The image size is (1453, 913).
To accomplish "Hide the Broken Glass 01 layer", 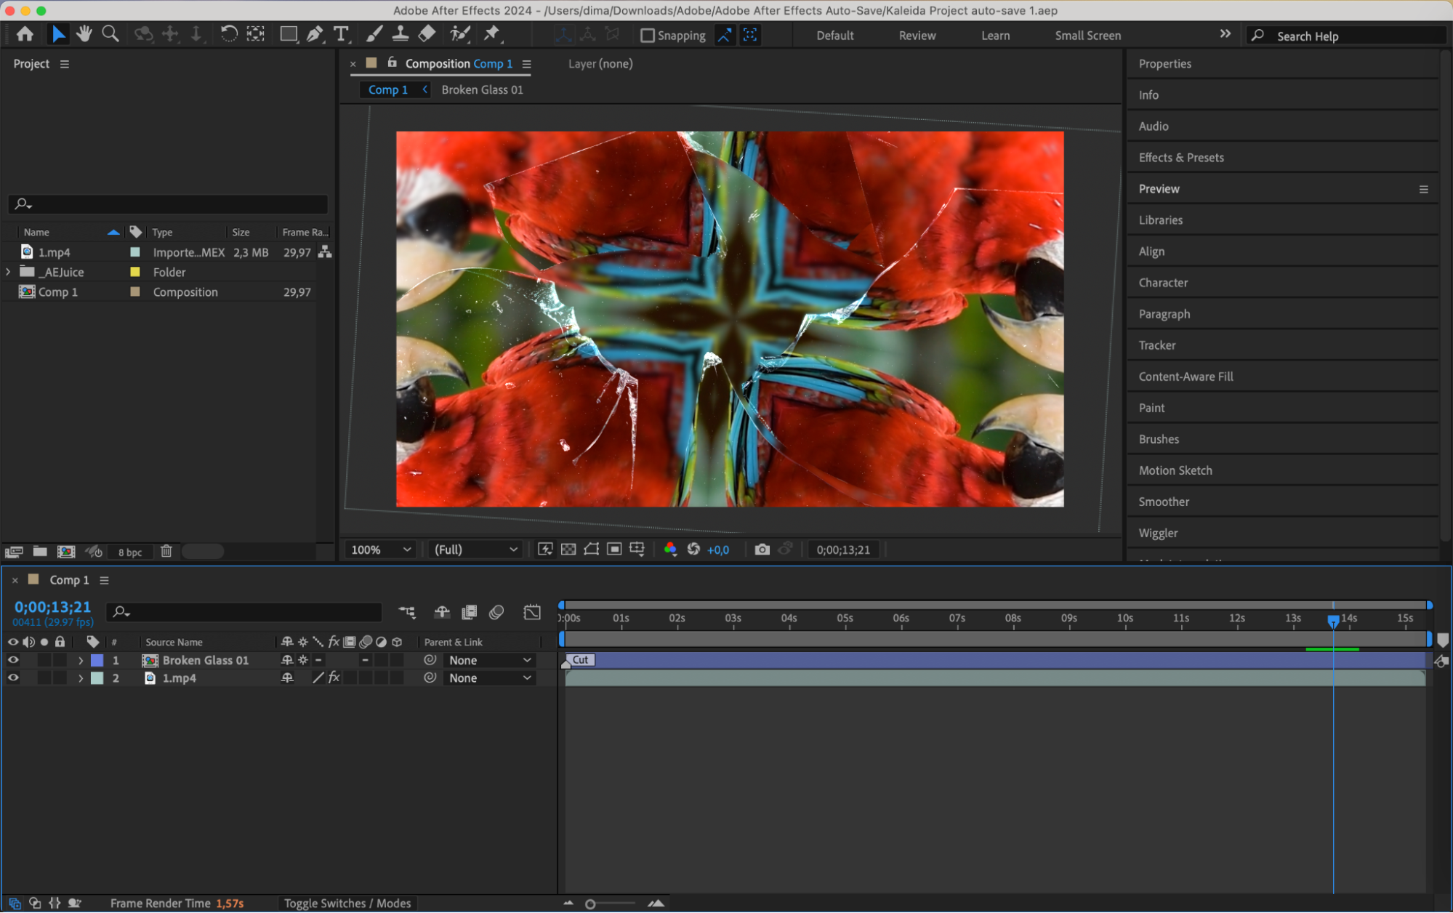I will [x=13, y=660].
